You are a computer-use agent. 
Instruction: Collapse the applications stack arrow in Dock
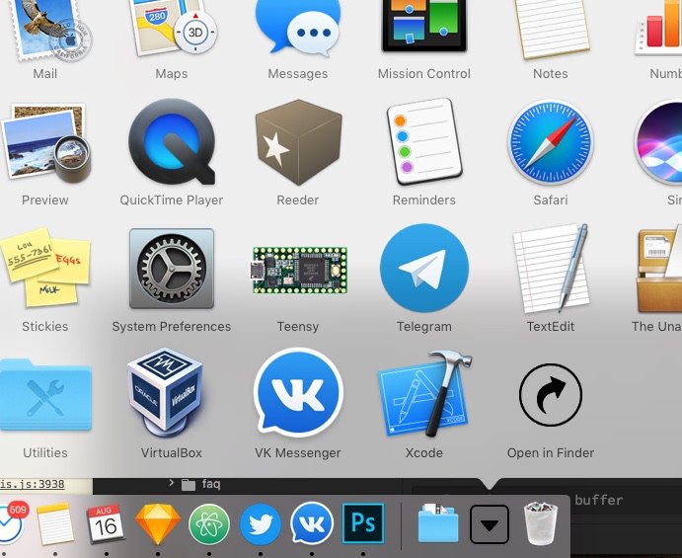(x=490, y=524)
